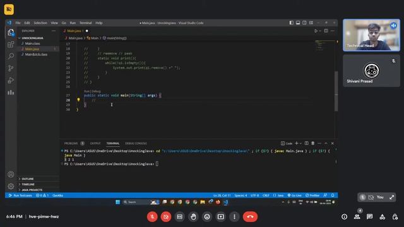
Task: Toggle the VS Code secondary side bar
Action: coord(304,23)
